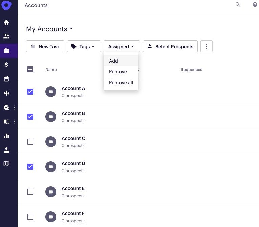259x227 pixels.
Task: Open Account C name link
Action: [x=73, y=138]
